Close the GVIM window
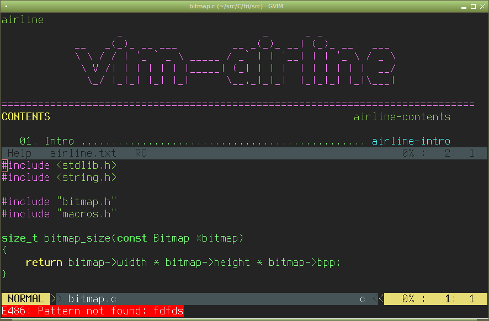Image resolution: width=489 pixels, height=321 pixels. click(x=482, y=7)
